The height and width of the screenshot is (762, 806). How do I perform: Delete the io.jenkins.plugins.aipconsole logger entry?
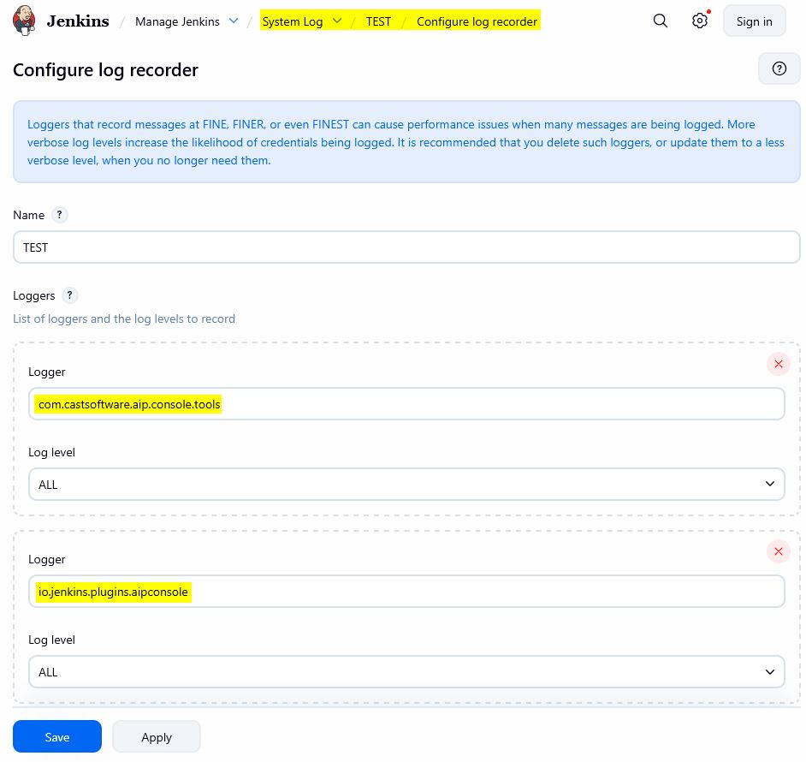pos(778,551)
